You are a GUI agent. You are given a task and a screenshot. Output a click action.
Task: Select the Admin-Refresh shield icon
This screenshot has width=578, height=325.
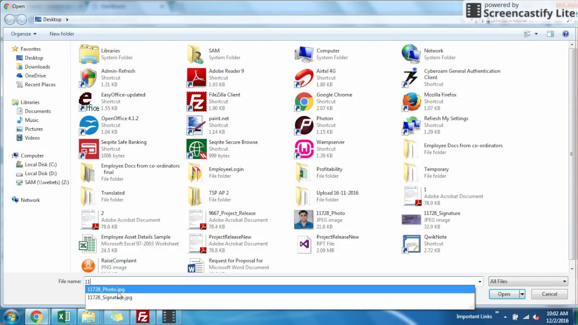pyautogui.click(x=89, y=78)
